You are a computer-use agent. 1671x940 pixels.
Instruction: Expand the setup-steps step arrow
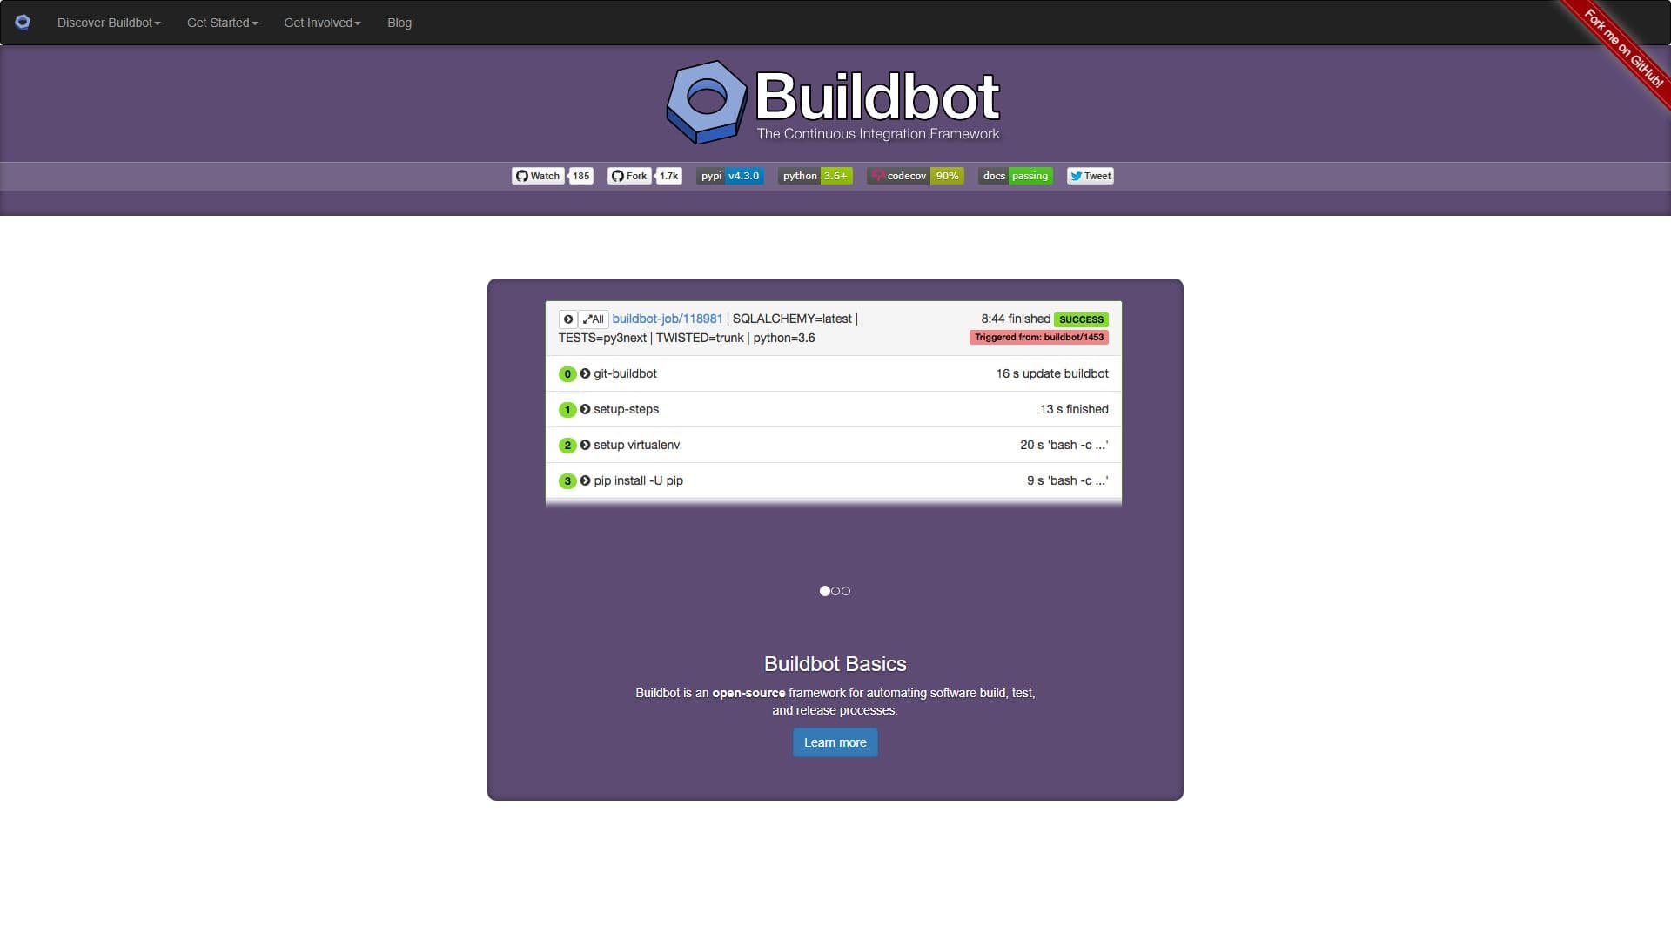[x=585, y=409]
